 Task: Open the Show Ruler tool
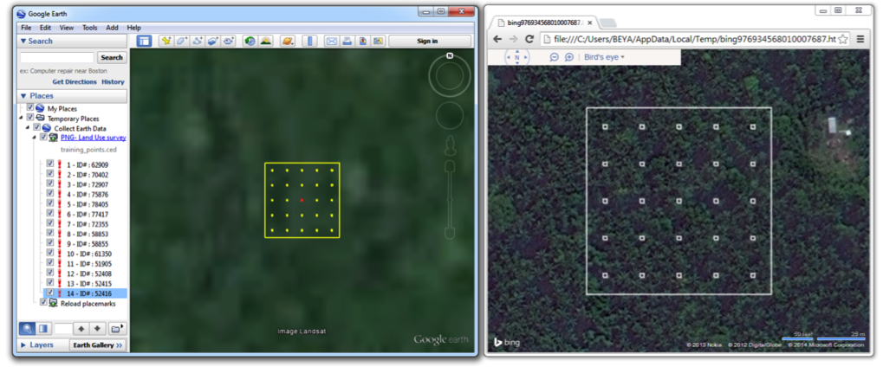(x=309, y=41)
